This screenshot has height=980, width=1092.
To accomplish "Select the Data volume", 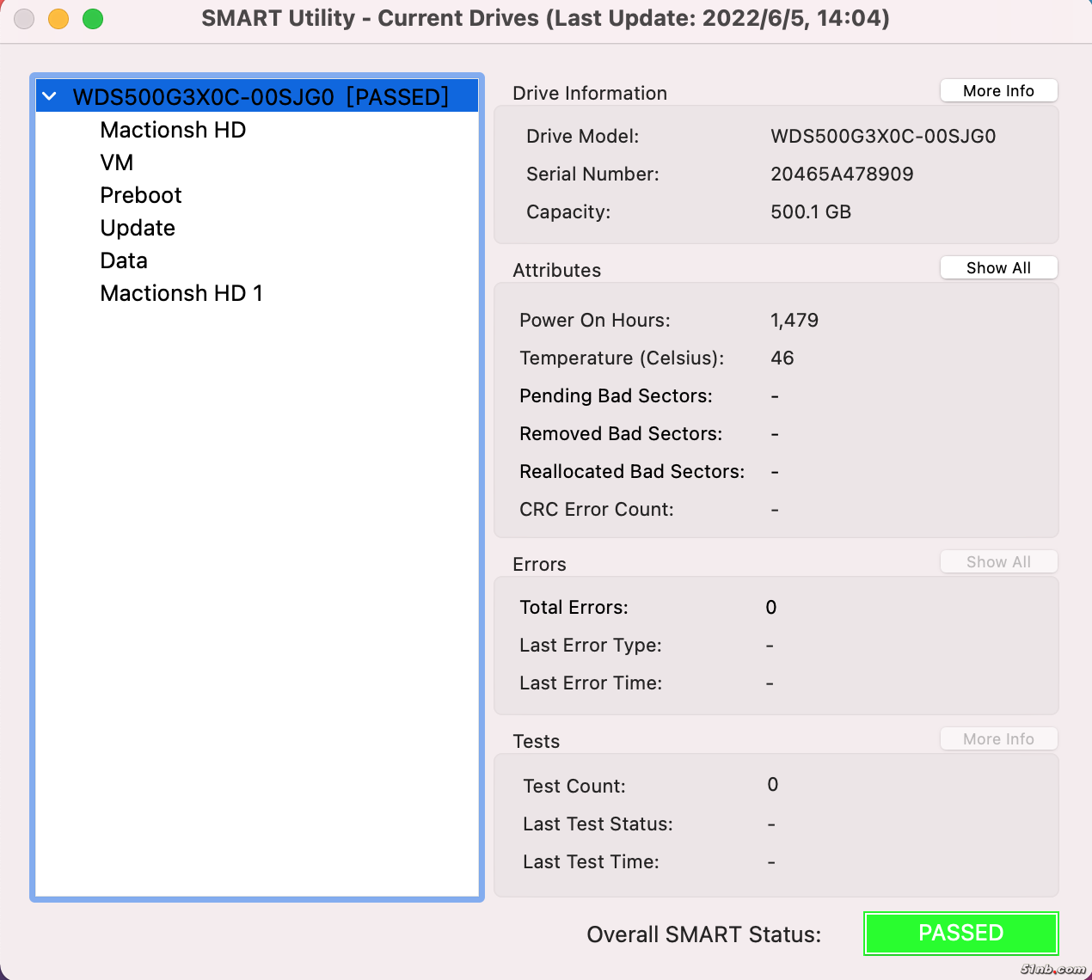I will click(x=124, y=260).
